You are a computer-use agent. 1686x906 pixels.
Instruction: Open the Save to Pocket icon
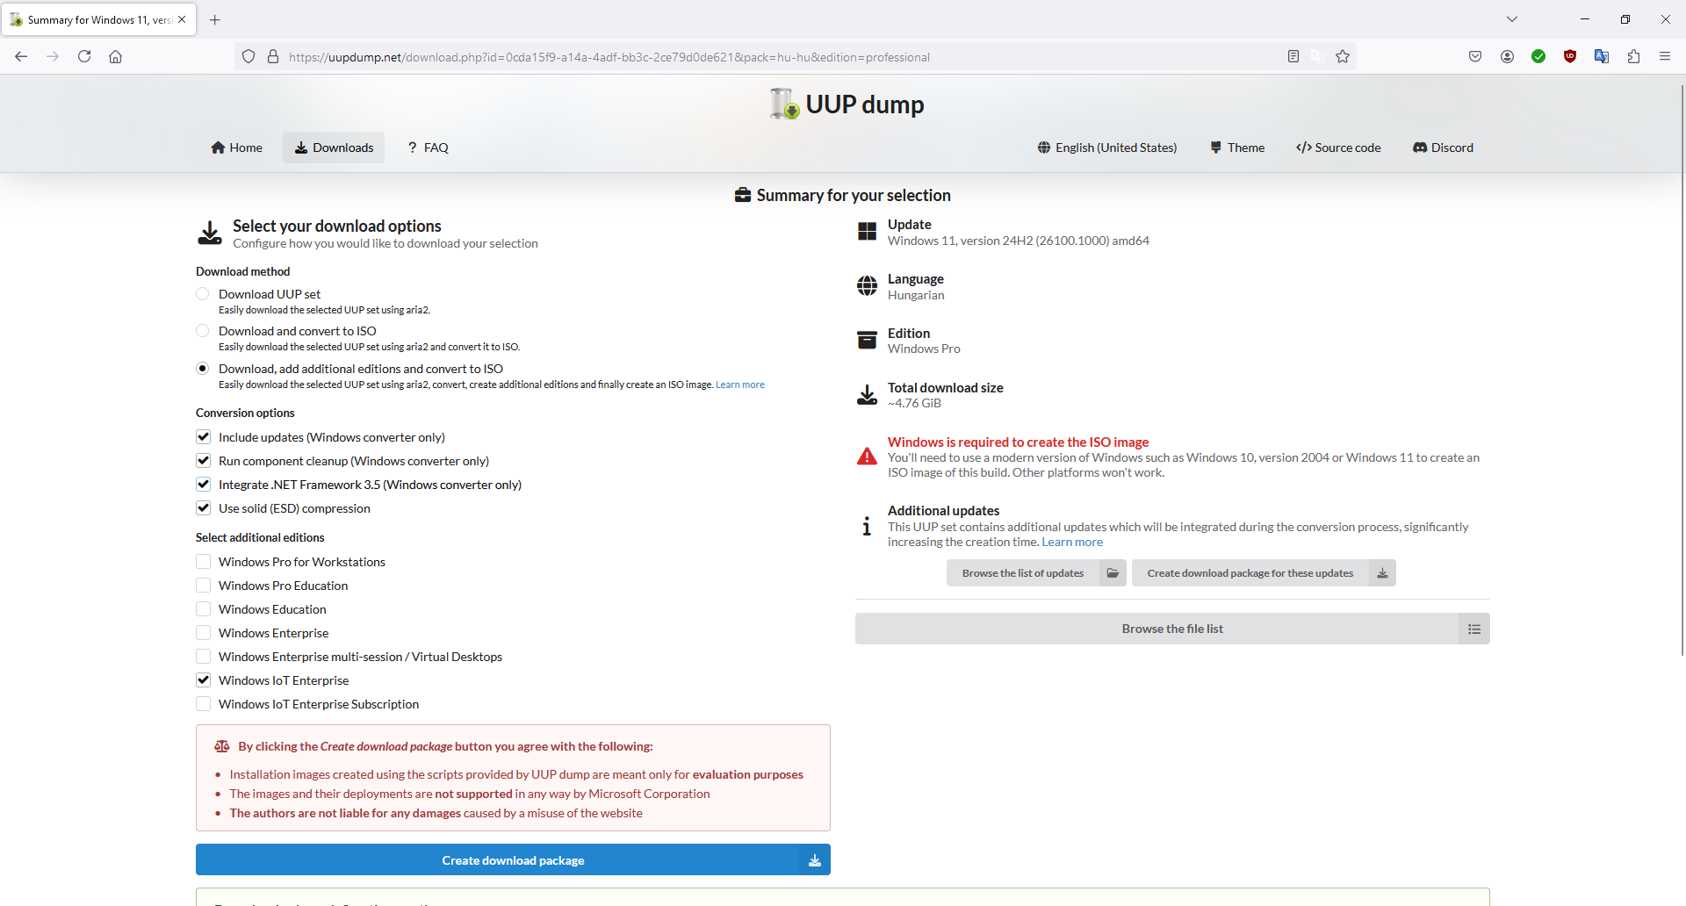1475,56
